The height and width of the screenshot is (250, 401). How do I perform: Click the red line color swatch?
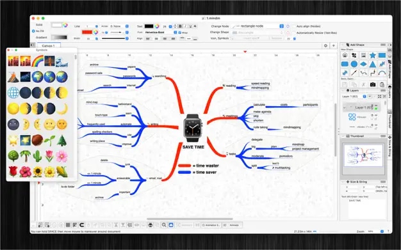[x=86, y=32]
